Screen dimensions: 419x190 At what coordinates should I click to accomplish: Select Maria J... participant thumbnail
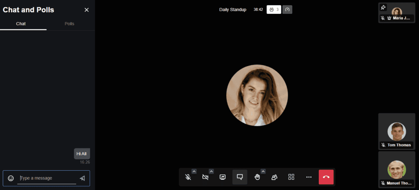(x=397, y=13)
